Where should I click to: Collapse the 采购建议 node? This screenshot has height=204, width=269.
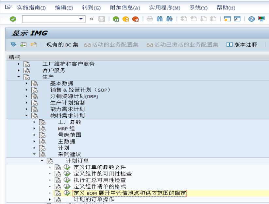click(x=34, y=154)
